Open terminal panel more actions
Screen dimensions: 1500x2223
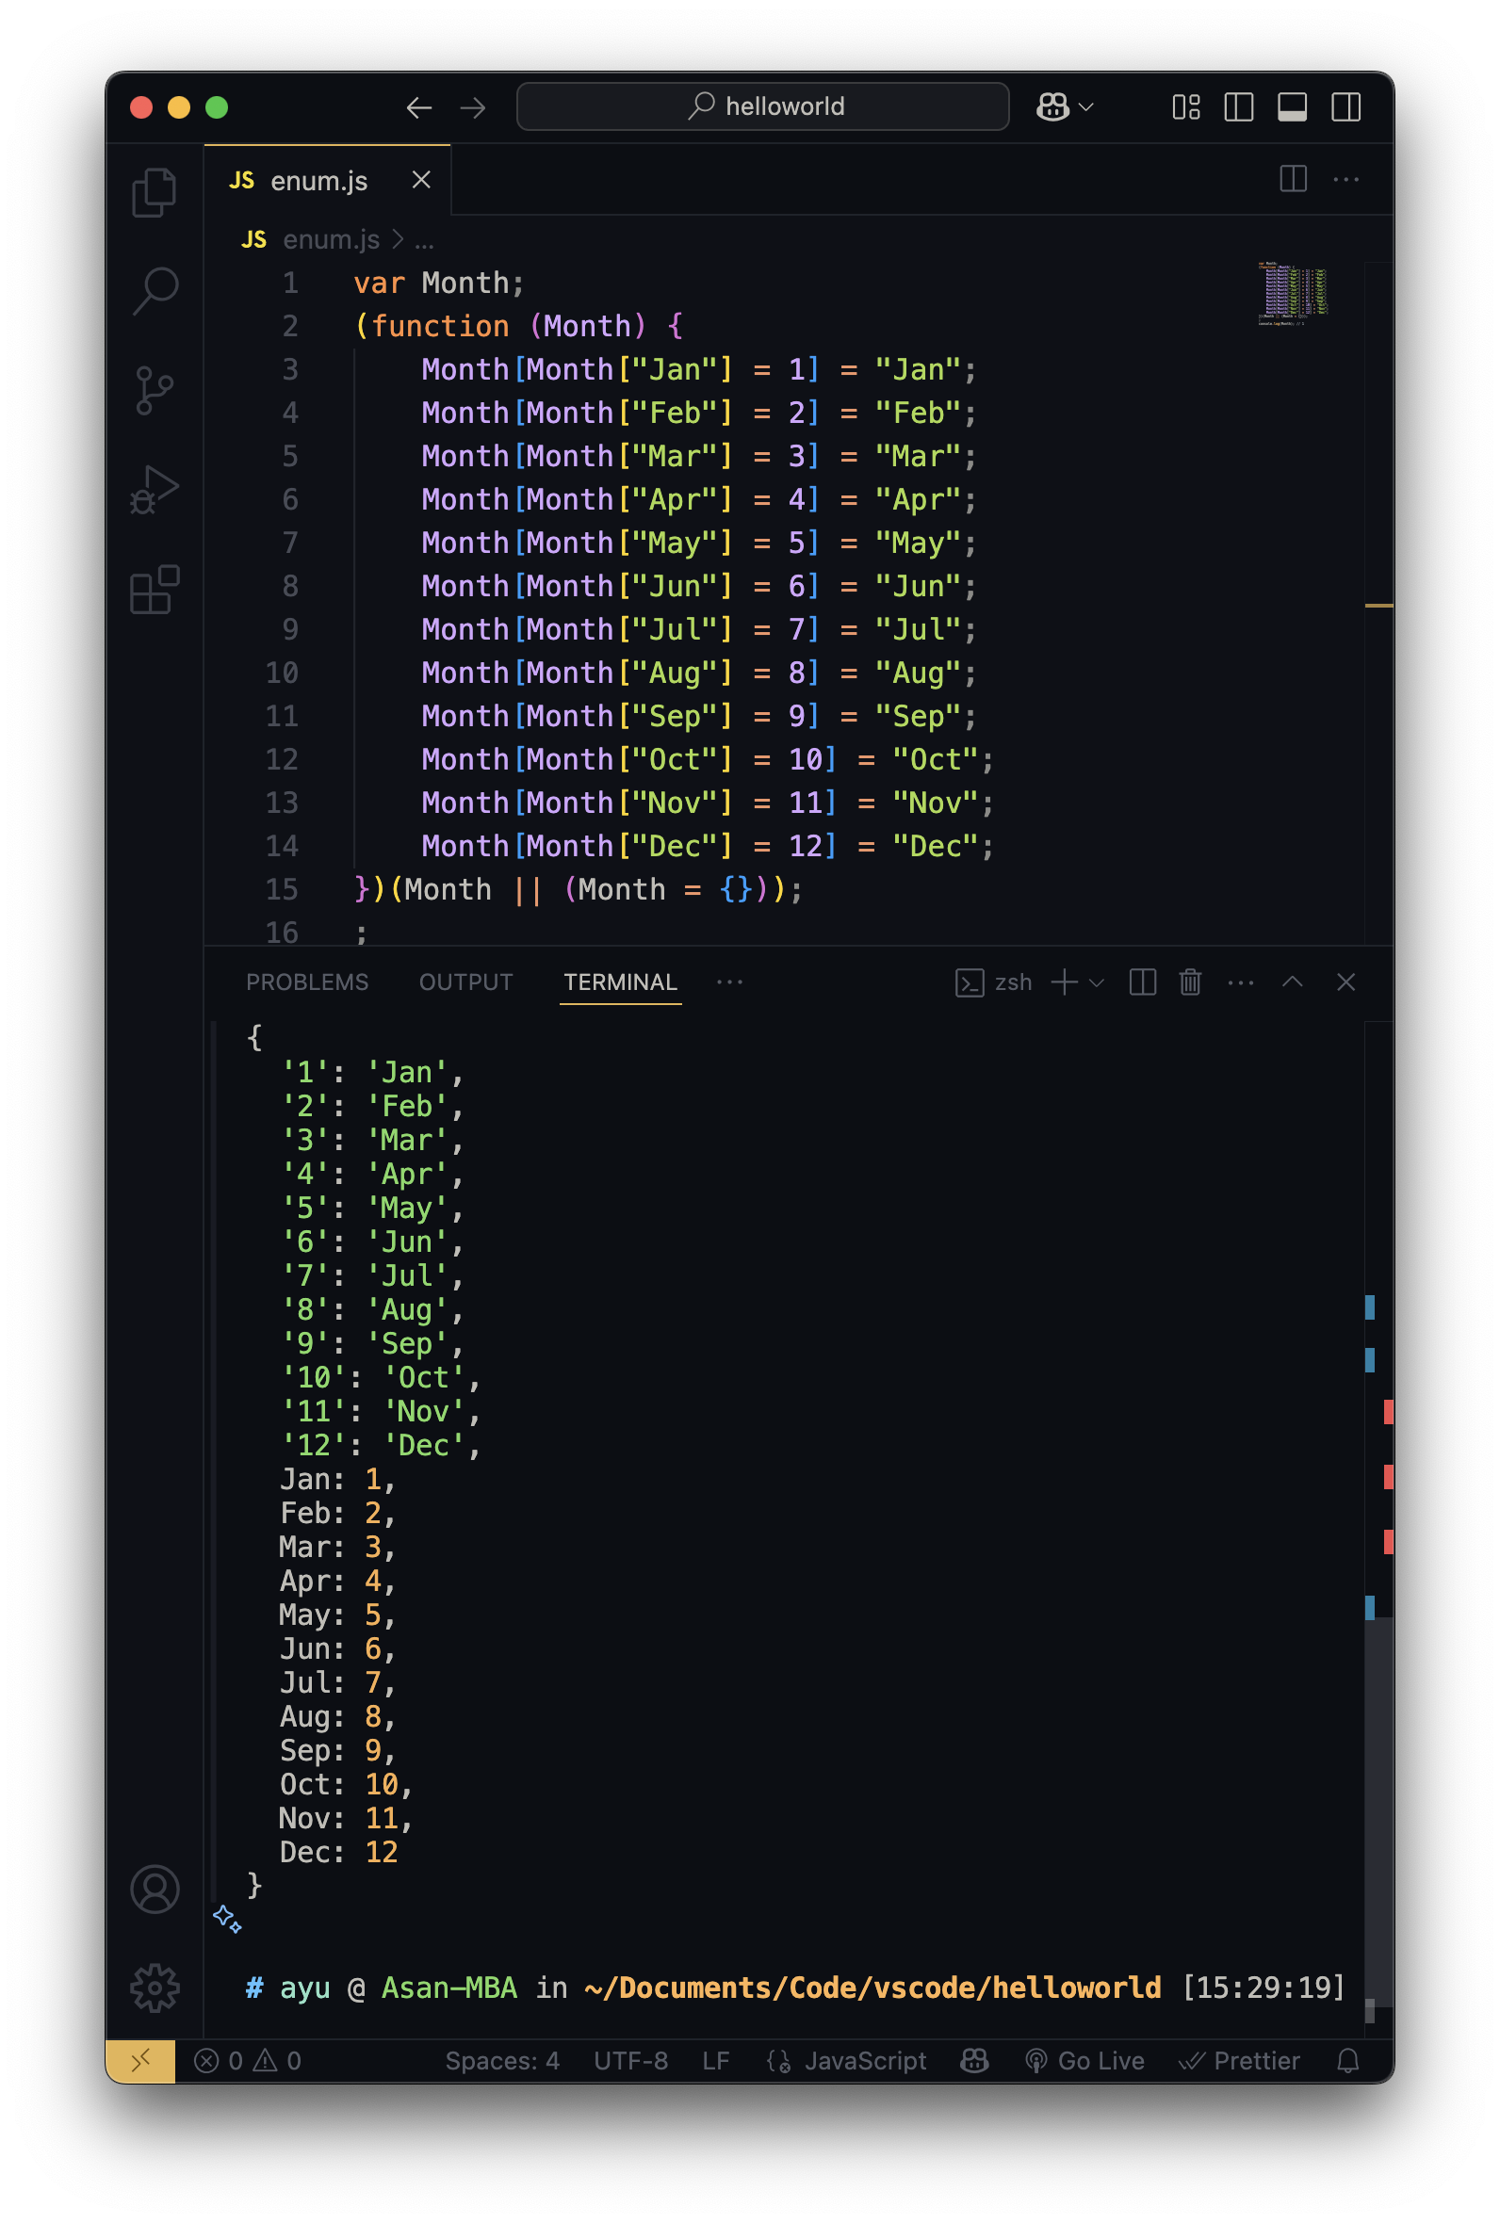pyautogui.click(x=1241, y=982)
